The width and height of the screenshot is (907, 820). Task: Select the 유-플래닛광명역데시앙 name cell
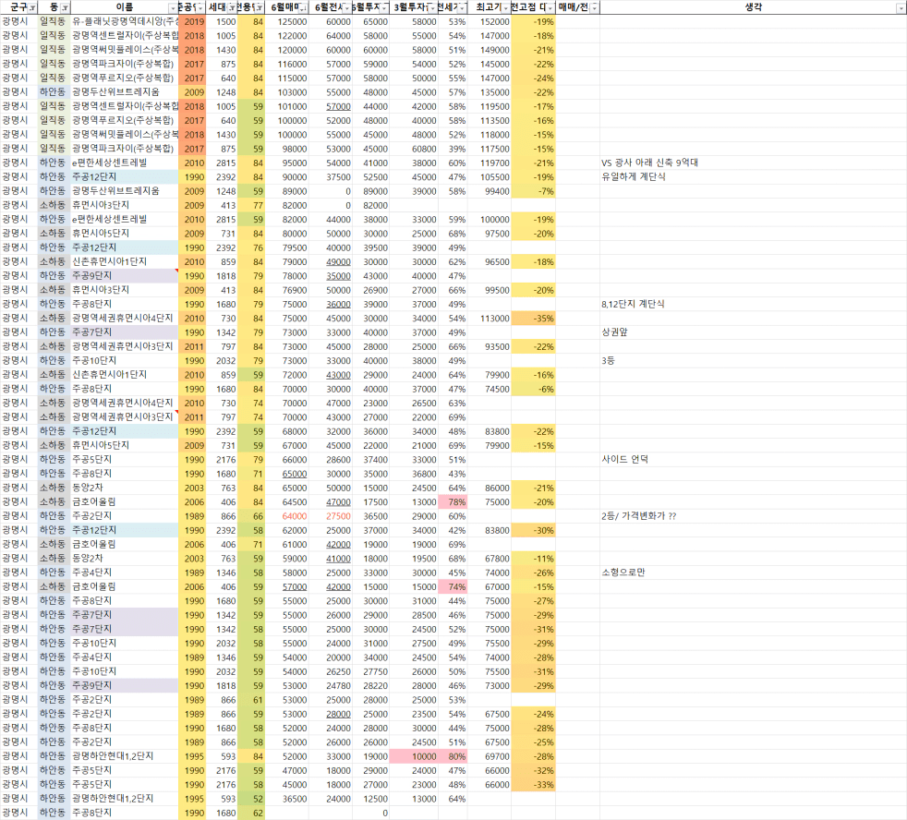pos(125,22)
